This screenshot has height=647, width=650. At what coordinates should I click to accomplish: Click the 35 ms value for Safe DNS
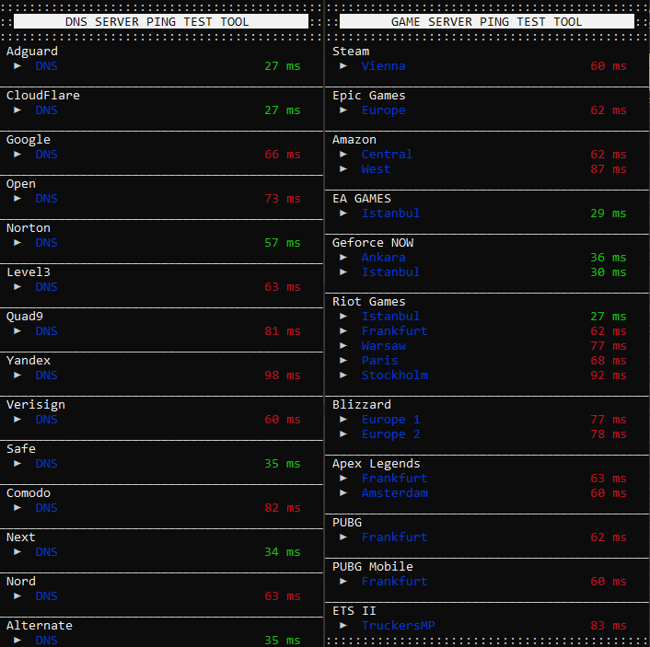(283, 463)
